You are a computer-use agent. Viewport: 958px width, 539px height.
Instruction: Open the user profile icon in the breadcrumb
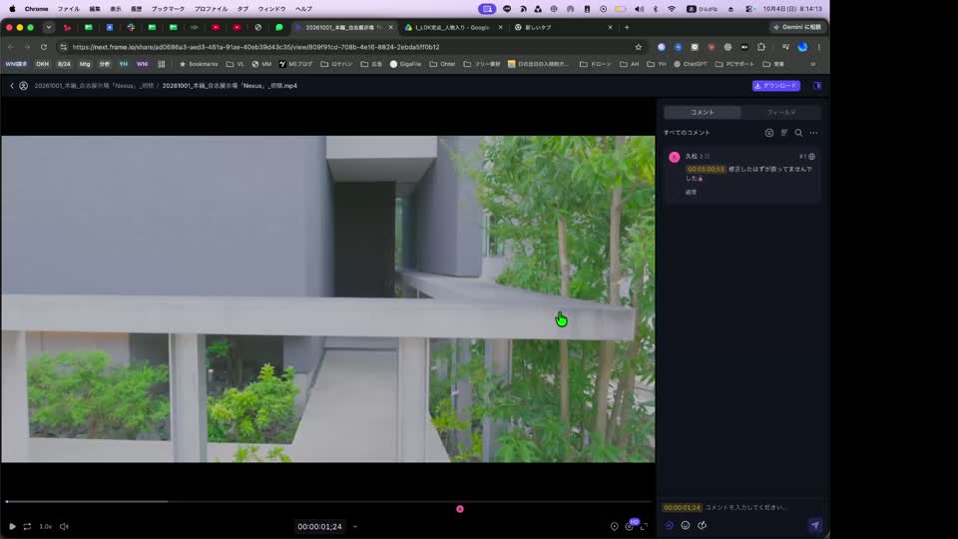coord(23,86)
